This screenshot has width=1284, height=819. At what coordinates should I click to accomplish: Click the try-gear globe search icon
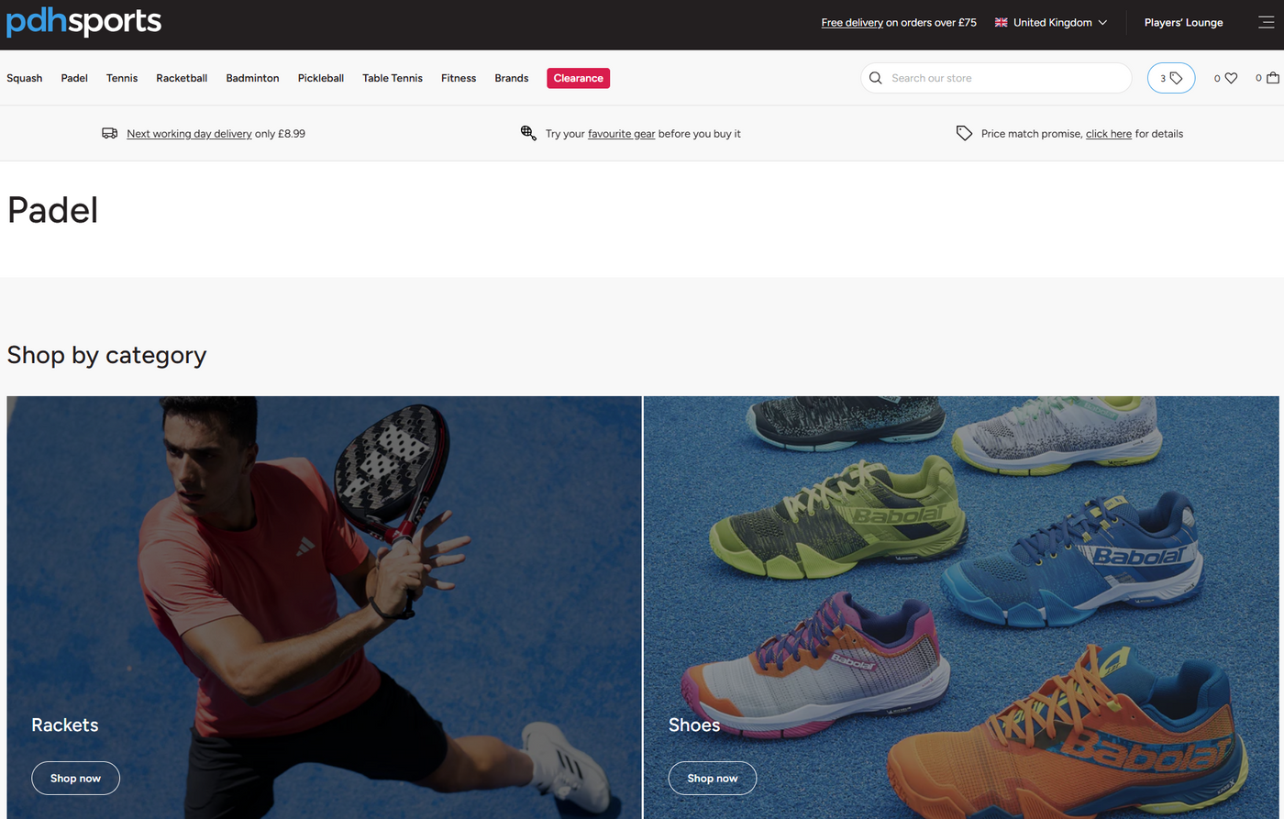[x=528, y=133]
